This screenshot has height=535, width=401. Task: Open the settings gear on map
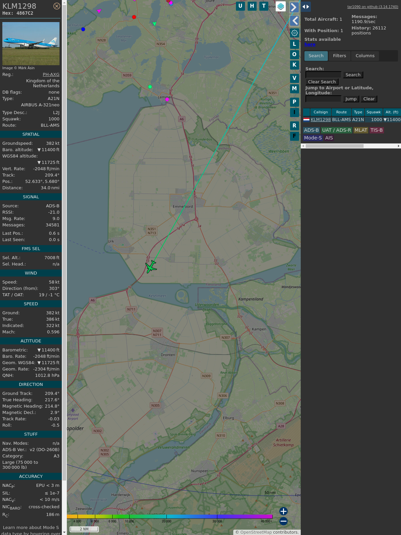click(x=294, y=33)
